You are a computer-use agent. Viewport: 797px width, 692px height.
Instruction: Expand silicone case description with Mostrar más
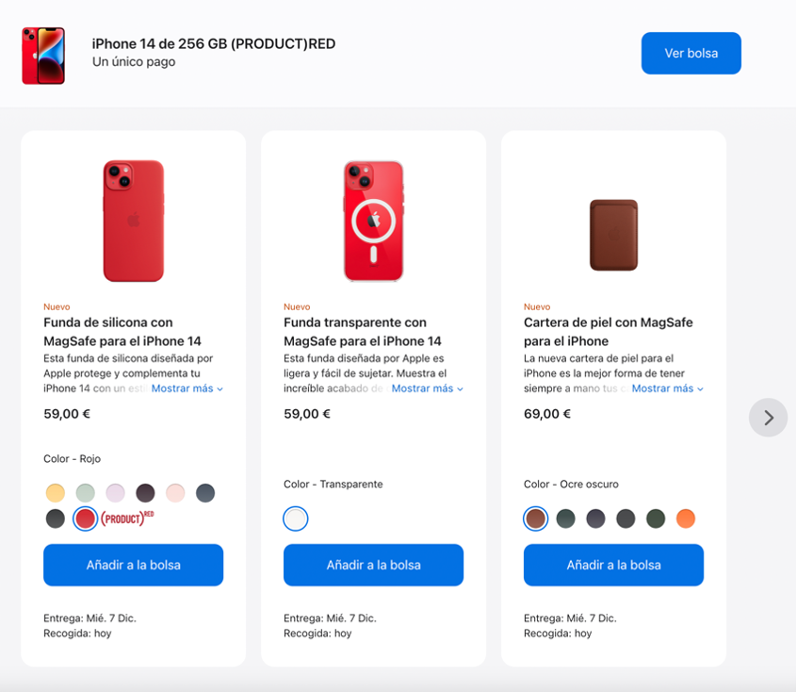coord(187,388)
